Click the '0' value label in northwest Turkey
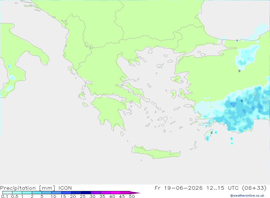The width and height of the screenshot is (270, 198). [x=239, y=71]
